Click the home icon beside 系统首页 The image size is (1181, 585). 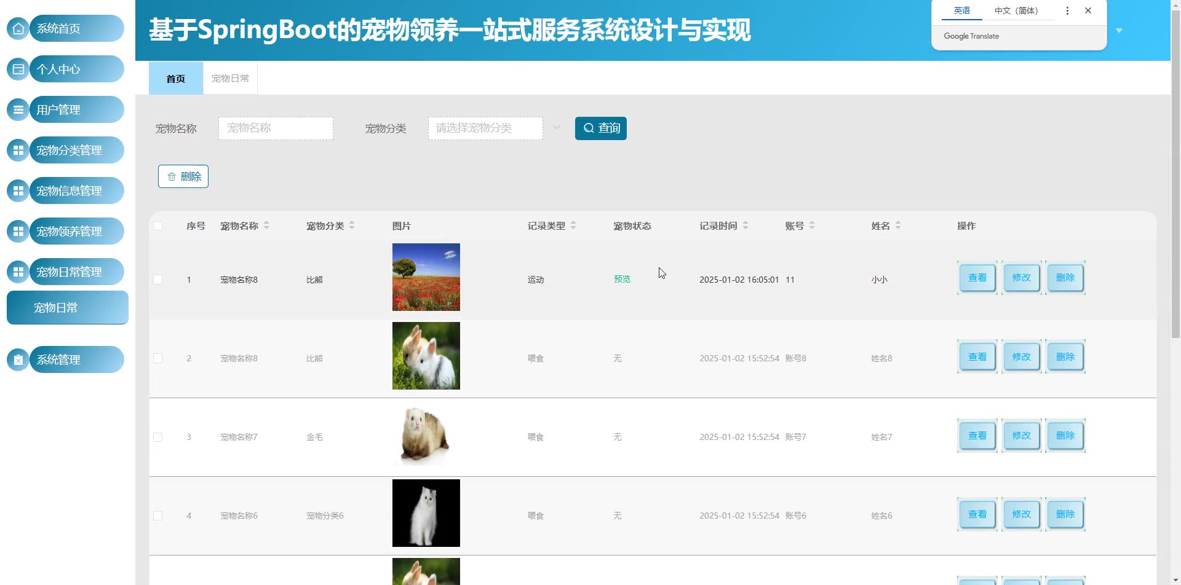pyautogui.click(x=18, y=29)
